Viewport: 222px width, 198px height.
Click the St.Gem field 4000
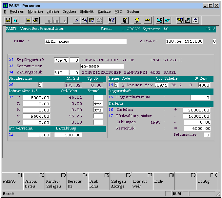tap(204, 85)
